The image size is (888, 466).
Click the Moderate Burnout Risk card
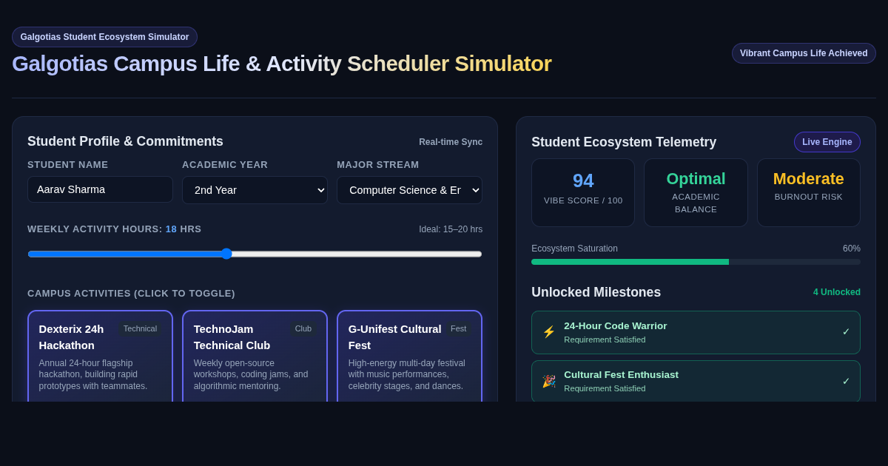[809, 192]
